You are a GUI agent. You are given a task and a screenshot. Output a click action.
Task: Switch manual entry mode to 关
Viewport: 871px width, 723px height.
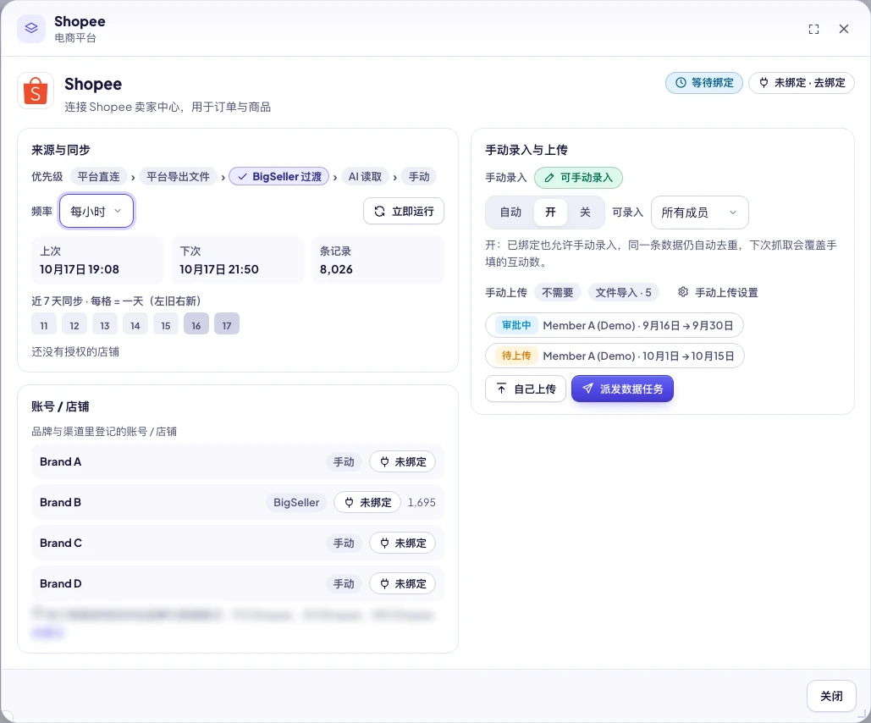point(585,212)
